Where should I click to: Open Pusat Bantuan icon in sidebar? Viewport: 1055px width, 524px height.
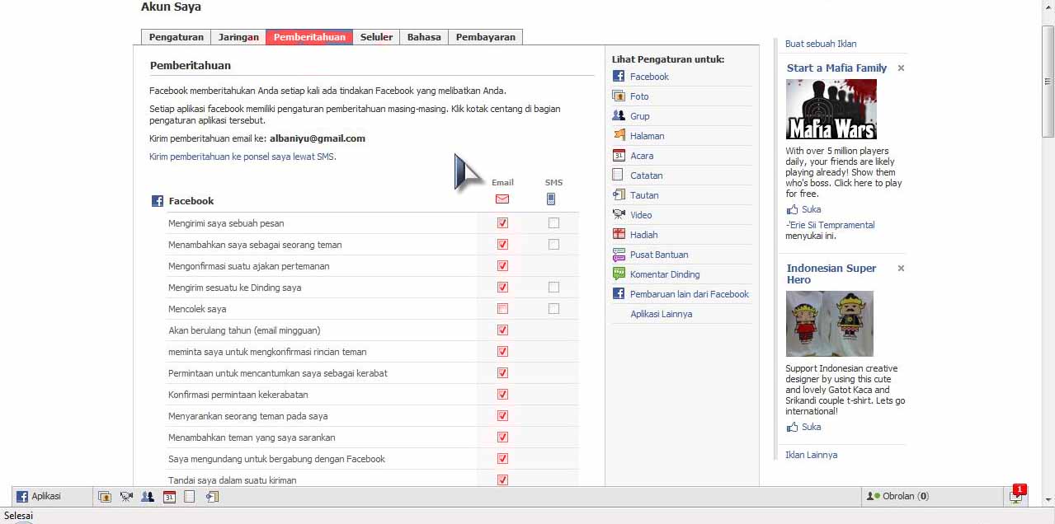(x=619, y=255)
